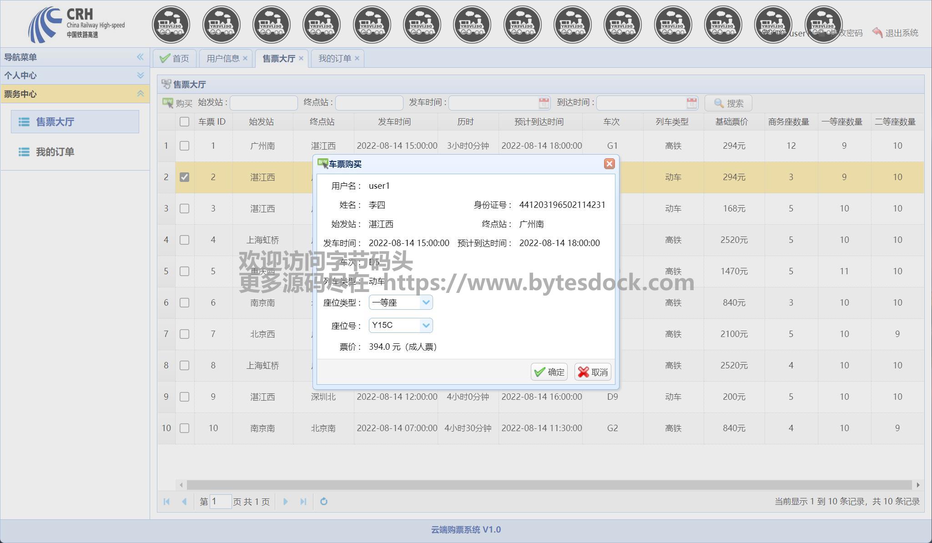Jump to last page icon

(303, 502)
